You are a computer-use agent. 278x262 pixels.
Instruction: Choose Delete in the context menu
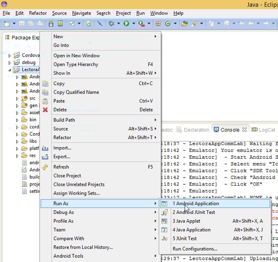[x=106, y=110]
